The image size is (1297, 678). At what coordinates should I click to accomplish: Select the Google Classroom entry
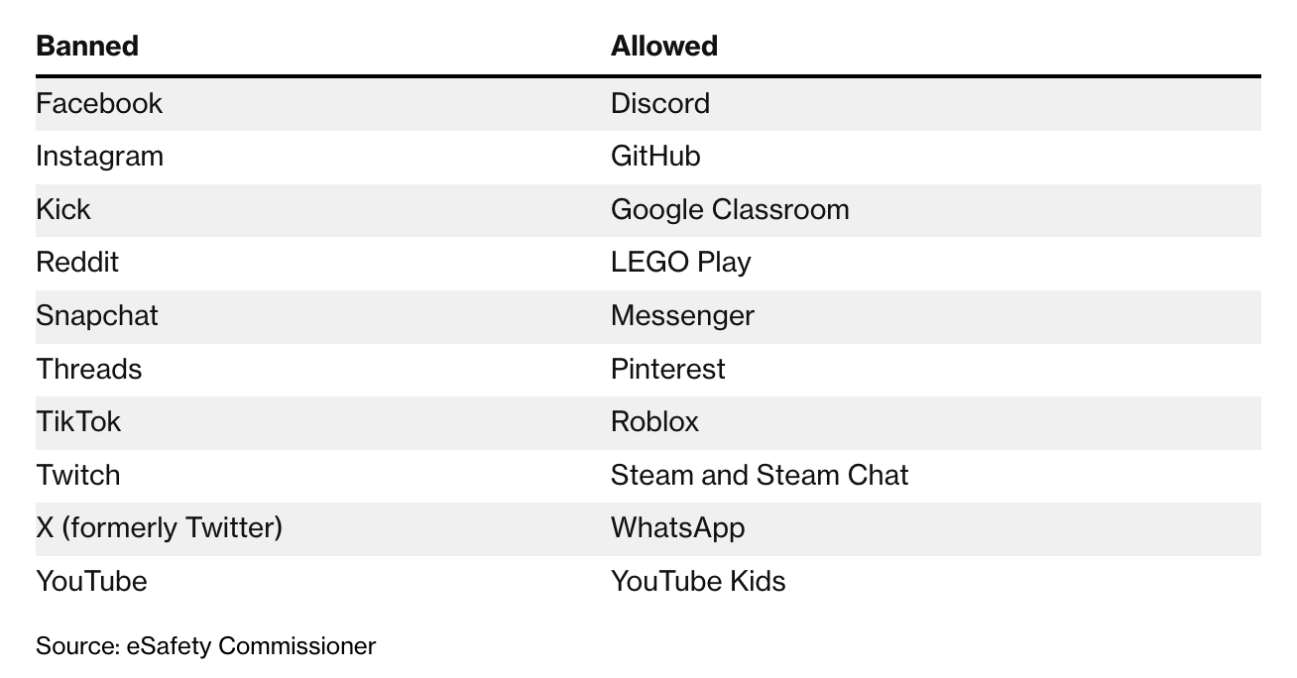tap(730, 209)
